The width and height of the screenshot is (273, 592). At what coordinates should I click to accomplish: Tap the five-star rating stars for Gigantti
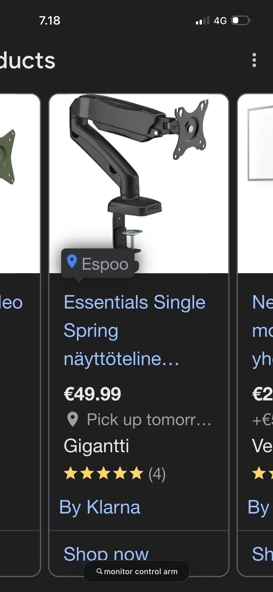[103, 473]
